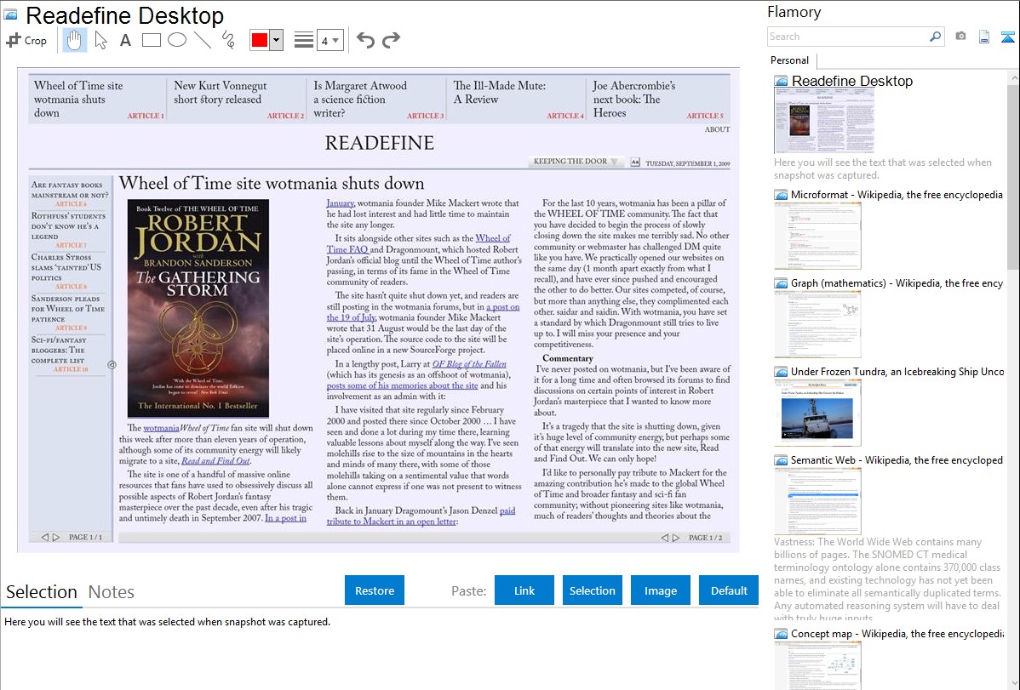
Task: Undo the last annotation
Action: (x=365, y=40)
